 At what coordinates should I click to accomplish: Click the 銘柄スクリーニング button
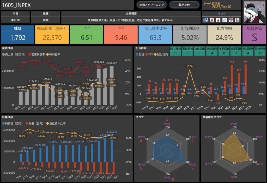(151, 5)
